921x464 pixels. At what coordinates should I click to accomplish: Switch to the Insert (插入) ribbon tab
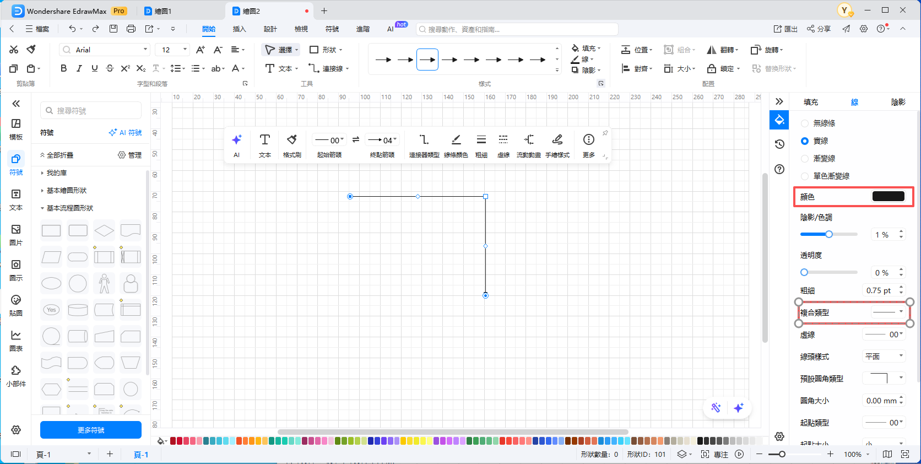pos(239,29)
